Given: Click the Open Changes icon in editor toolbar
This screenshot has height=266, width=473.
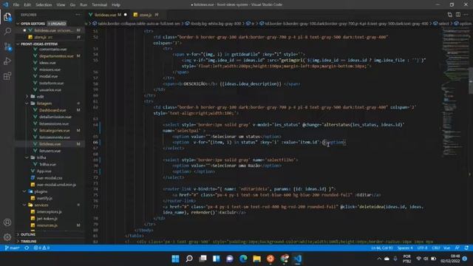Looking at the screenshot, I should tap(450, 15).
